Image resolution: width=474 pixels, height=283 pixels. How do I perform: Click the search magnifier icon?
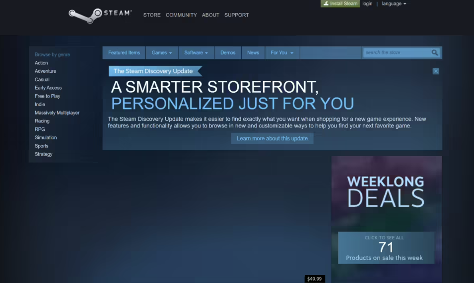435,53
